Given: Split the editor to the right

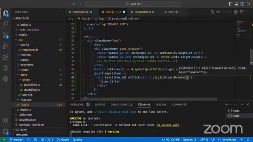Looking at the screenshot, I should point(242,12).
